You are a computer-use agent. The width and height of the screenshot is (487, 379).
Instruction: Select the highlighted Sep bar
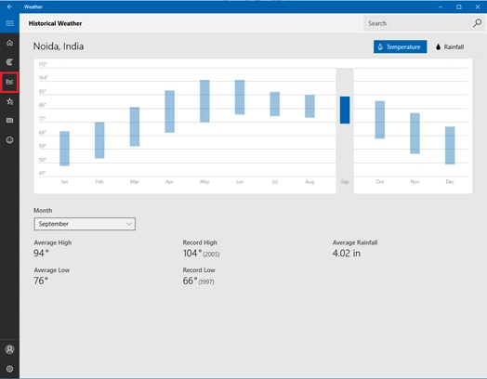pyautogui.click(x=345, y=111)
